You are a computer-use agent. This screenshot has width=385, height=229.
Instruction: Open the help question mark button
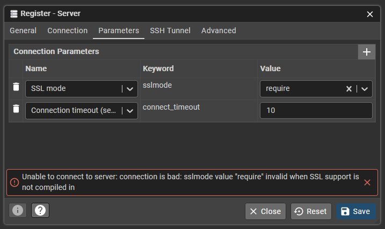coord(40,211)
